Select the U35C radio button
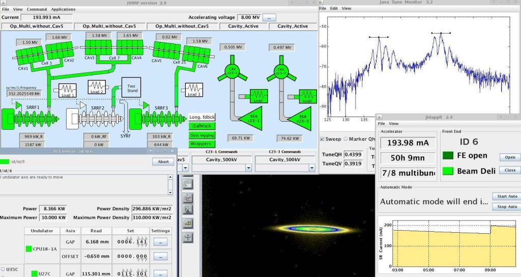521x277 pixels. point(3,269)
